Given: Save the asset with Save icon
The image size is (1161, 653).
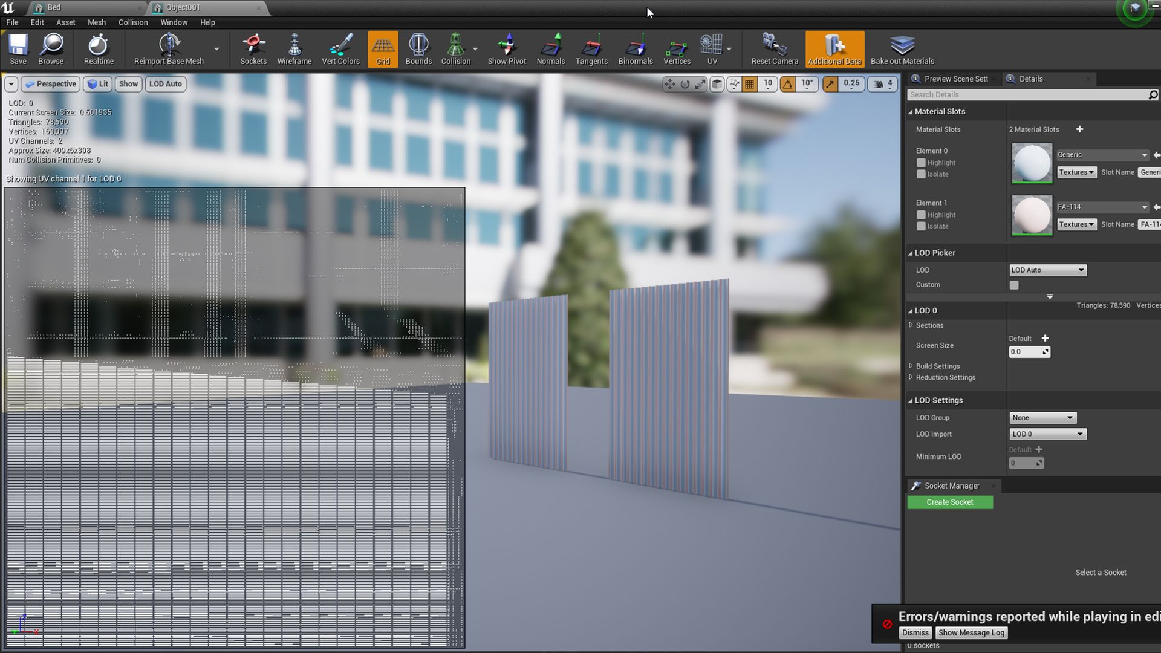Looking at the screenshot, I should click(x=18, y=49).
